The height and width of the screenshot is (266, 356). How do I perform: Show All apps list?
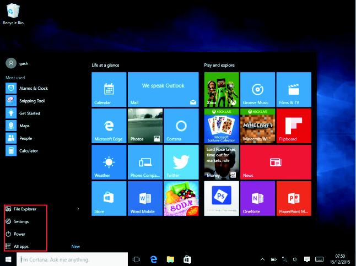[x=17, y=246]
